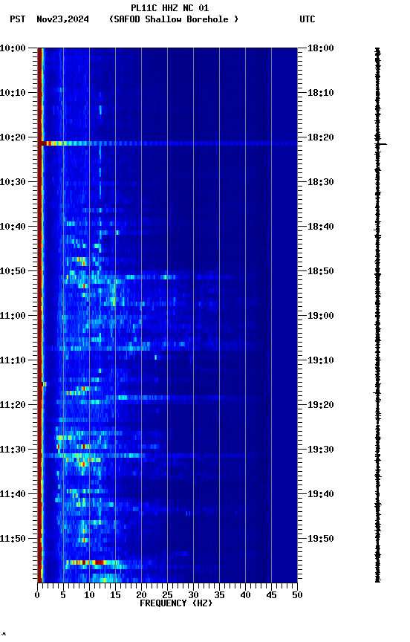Click the station title 'PL11C HHZ NC 01'
Image resolution: width=410 pixels, height=642 pixels.
pos(170,7)
